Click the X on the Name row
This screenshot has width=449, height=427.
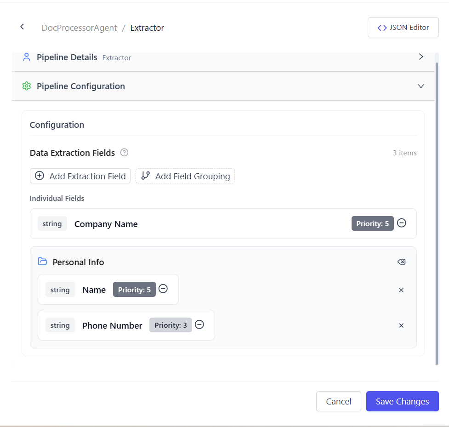[x=401, y=290]
